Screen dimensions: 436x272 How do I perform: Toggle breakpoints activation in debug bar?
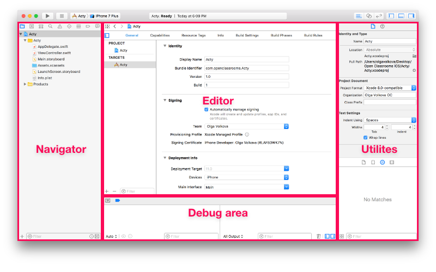[x=118, y=200]
